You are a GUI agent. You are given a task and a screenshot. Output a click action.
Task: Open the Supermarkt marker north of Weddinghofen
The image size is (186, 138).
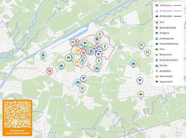tap(140, 80)
